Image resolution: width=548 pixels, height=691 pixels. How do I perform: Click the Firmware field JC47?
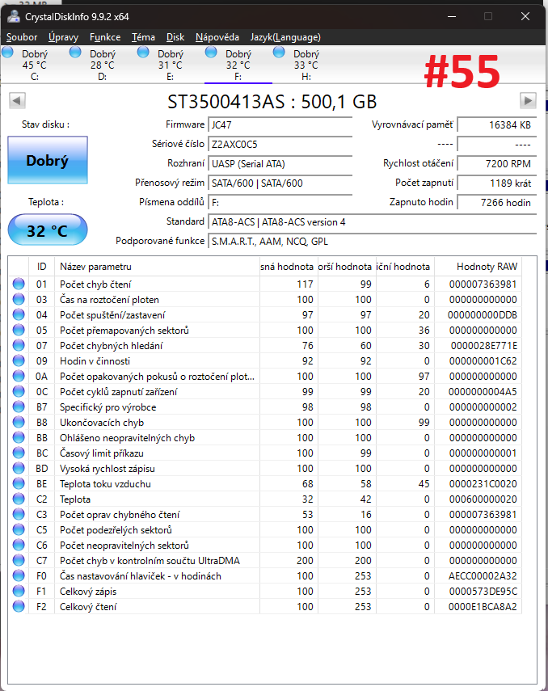pyautogui.click(x=280, y=124)
